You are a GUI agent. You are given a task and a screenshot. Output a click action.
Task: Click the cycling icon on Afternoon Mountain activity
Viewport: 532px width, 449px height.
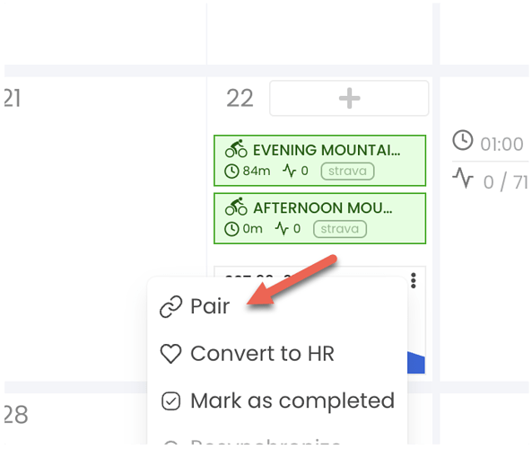pos(236,207)
